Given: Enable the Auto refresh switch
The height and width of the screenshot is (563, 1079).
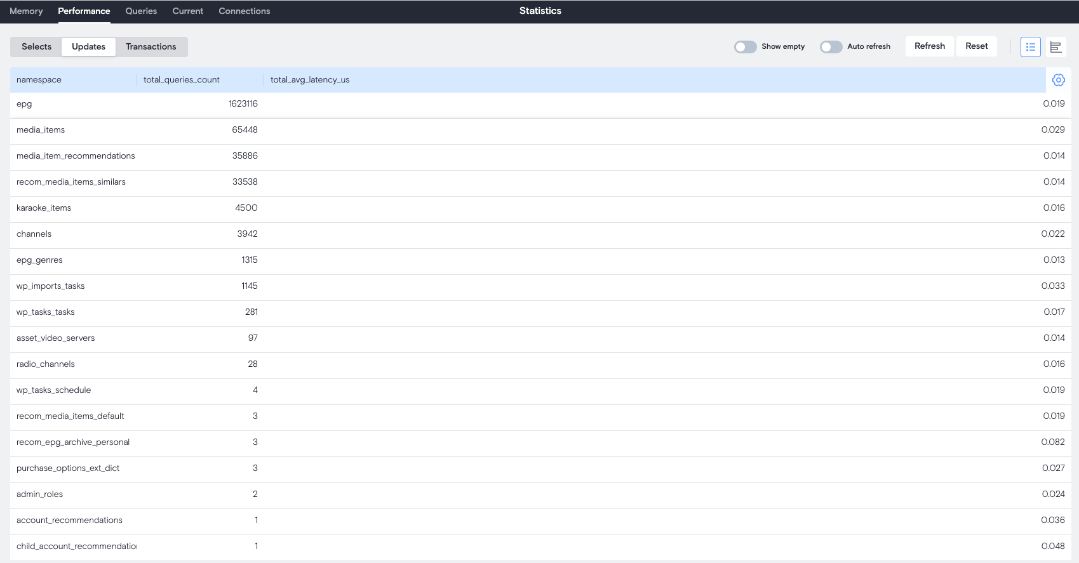Looking at the screenshot, I should tap(831, 47).
